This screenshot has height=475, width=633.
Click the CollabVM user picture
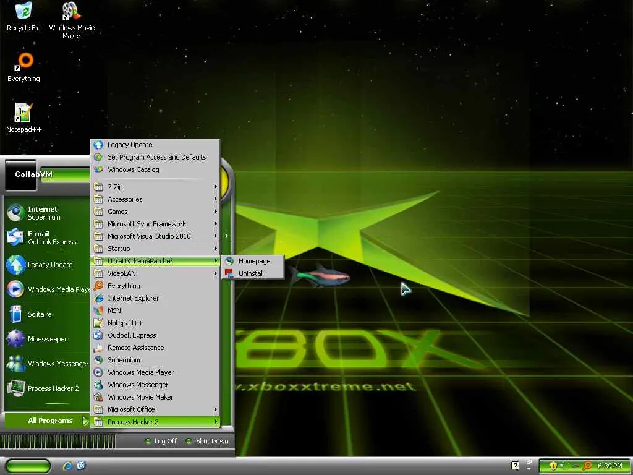(x=20, y=175)
